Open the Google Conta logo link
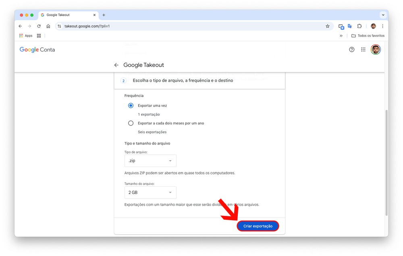Screen dimensions: 403x256 coord(37,50)
